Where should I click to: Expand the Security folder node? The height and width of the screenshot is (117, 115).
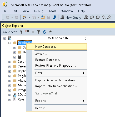pos(9,62)
